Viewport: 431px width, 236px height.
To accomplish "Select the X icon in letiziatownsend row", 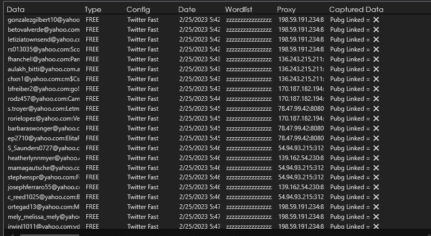I will tap(376, 40).
